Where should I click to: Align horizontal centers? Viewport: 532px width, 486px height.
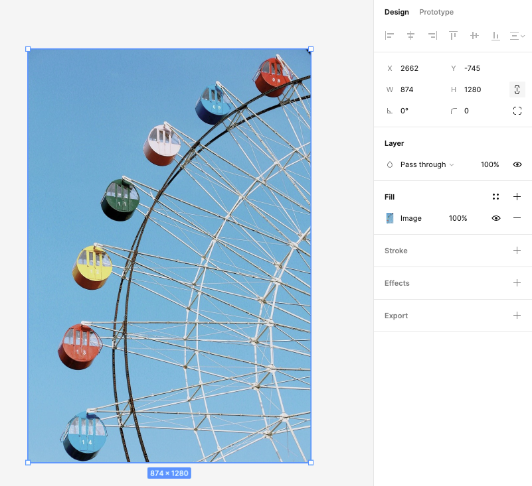[410, 35]
